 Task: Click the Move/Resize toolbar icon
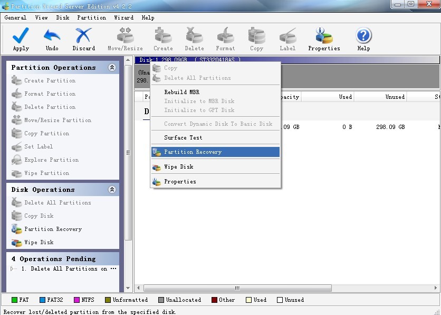[x=125, y=35]
